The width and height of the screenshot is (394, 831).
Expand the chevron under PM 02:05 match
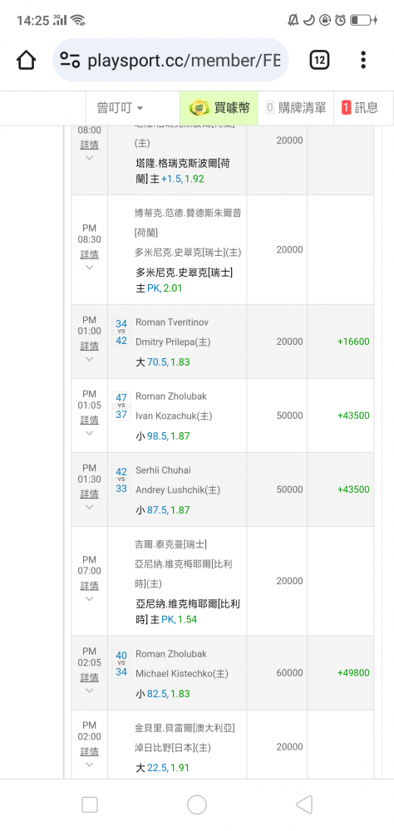89,691
